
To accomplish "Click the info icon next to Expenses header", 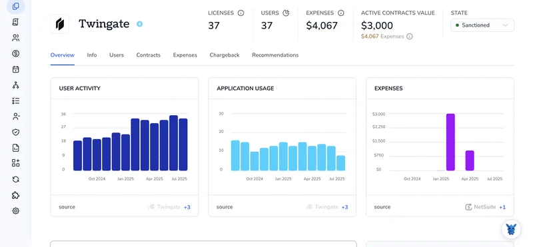I will [341, 13].
